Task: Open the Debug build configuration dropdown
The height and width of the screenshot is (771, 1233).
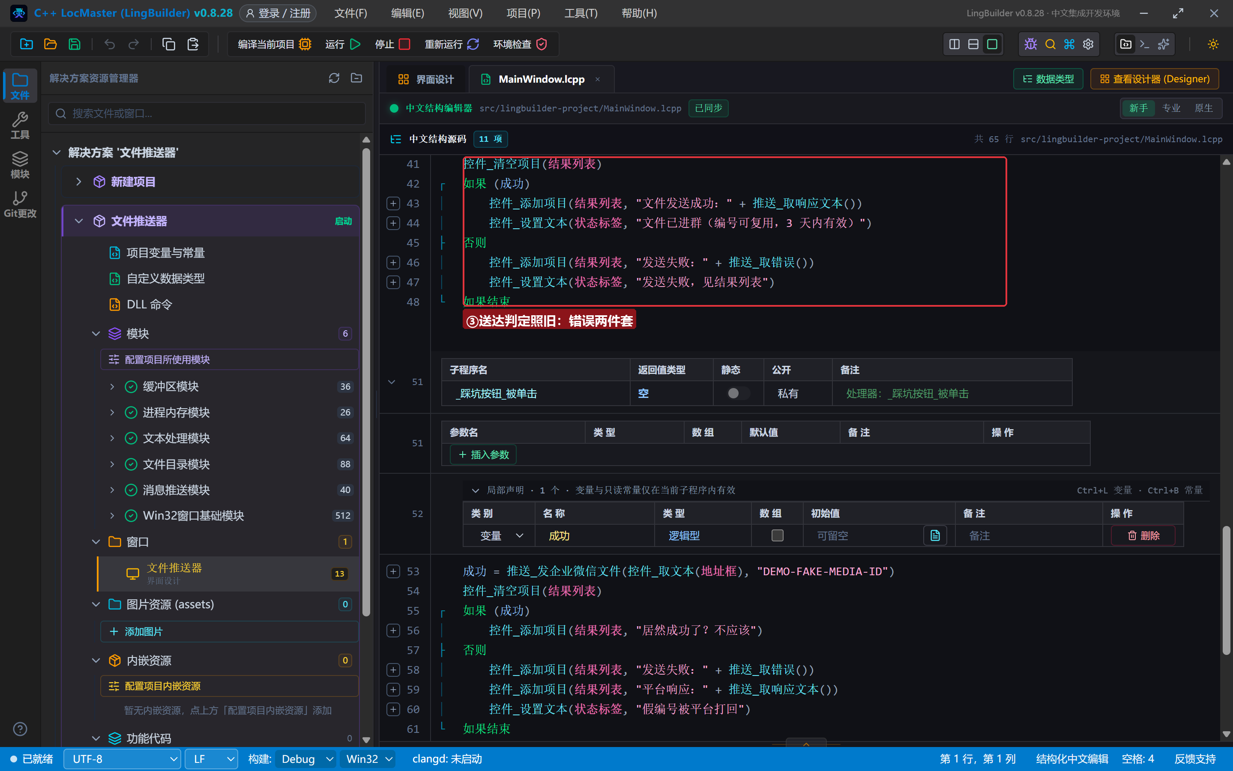Action: click(x=306, y=759)
